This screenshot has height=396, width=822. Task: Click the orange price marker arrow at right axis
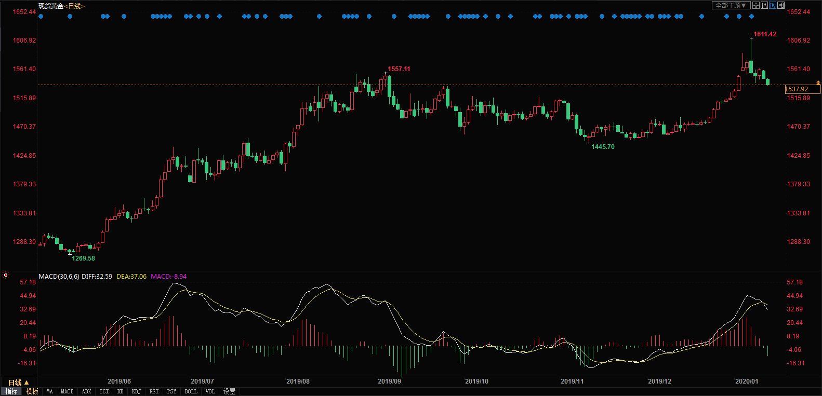click(x=818, y=83)
